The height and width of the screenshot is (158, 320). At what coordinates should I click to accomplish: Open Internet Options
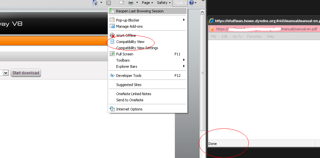[x=147, y=109]
